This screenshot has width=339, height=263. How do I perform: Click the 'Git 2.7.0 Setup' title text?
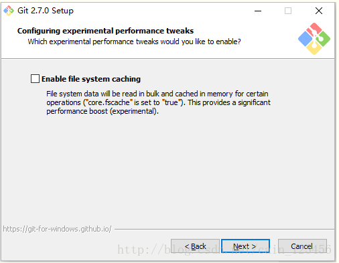point(46,11)
